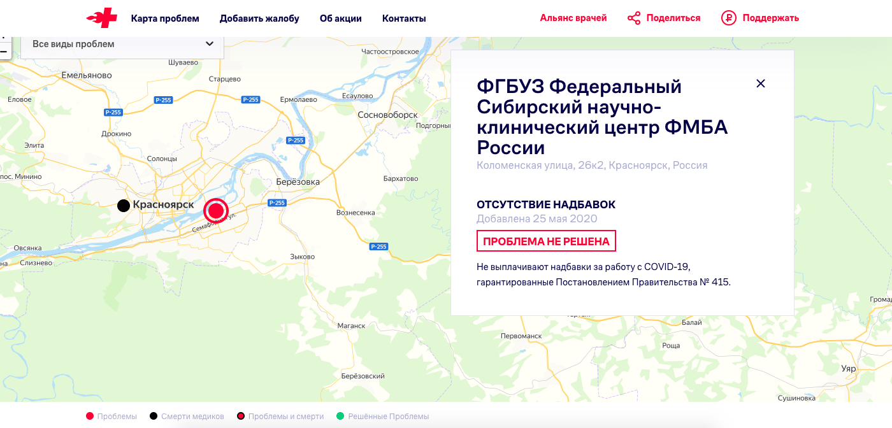
Task: Follow the Альянс врачей link
Action: tap(573, 18)
